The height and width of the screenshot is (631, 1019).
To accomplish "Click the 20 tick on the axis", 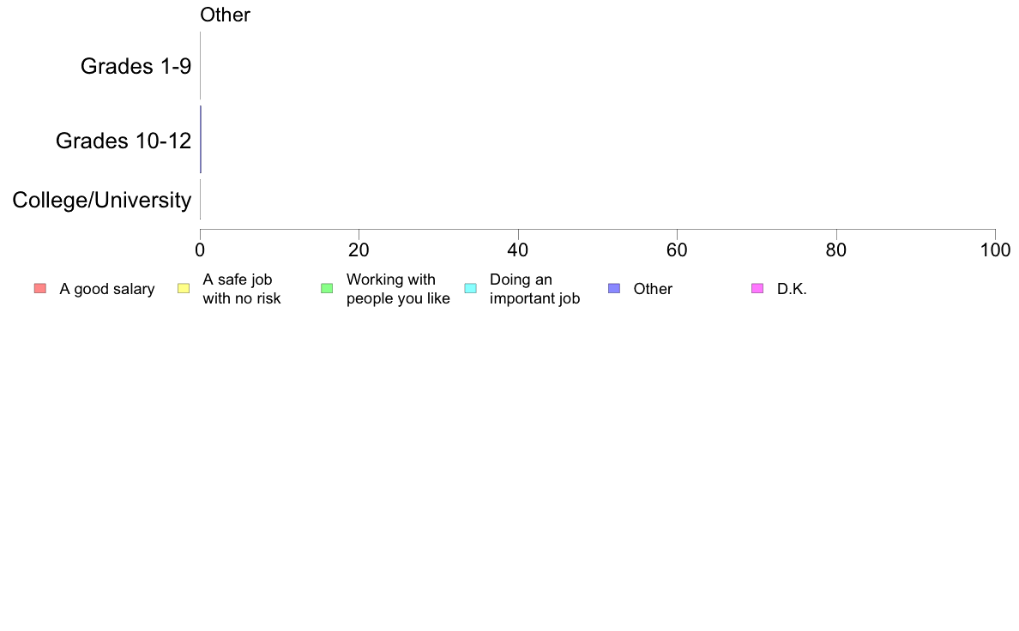I will click(x=359, y=250).
